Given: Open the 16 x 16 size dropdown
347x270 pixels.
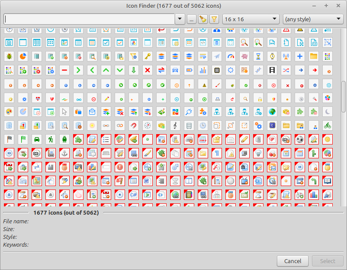Looking at the screenshot, I should 251,19.
